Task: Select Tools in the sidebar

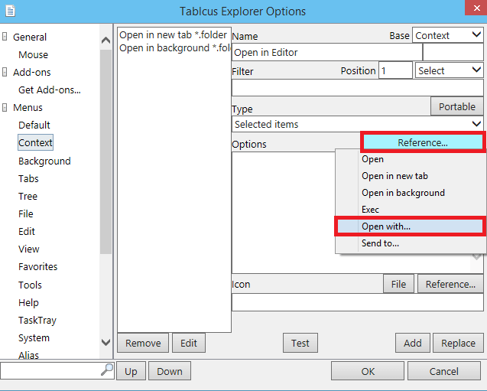Action: [30, 285]
